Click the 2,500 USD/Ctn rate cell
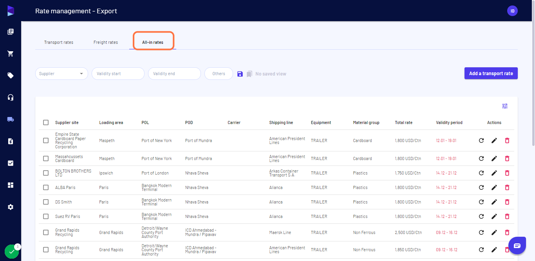 408,232
